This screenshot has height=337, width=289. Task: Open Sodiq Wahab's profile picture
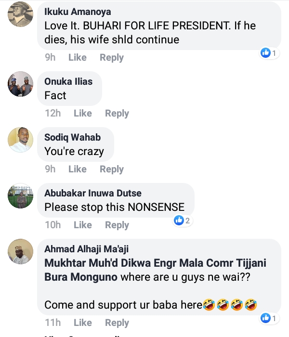21,140
